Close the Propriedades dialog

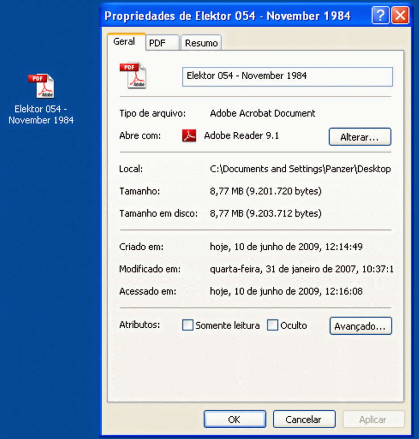click(400, 15)
